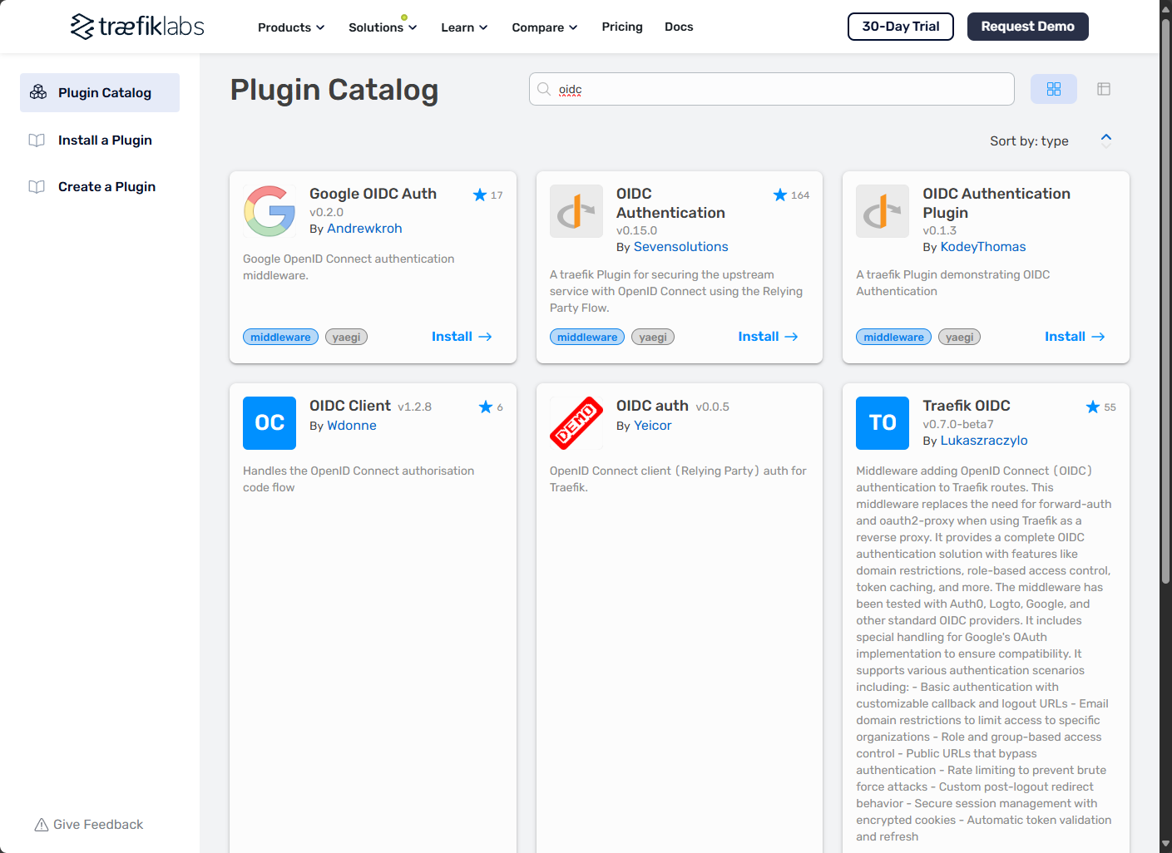Go to Create a Plugin section

coord(106,187)
